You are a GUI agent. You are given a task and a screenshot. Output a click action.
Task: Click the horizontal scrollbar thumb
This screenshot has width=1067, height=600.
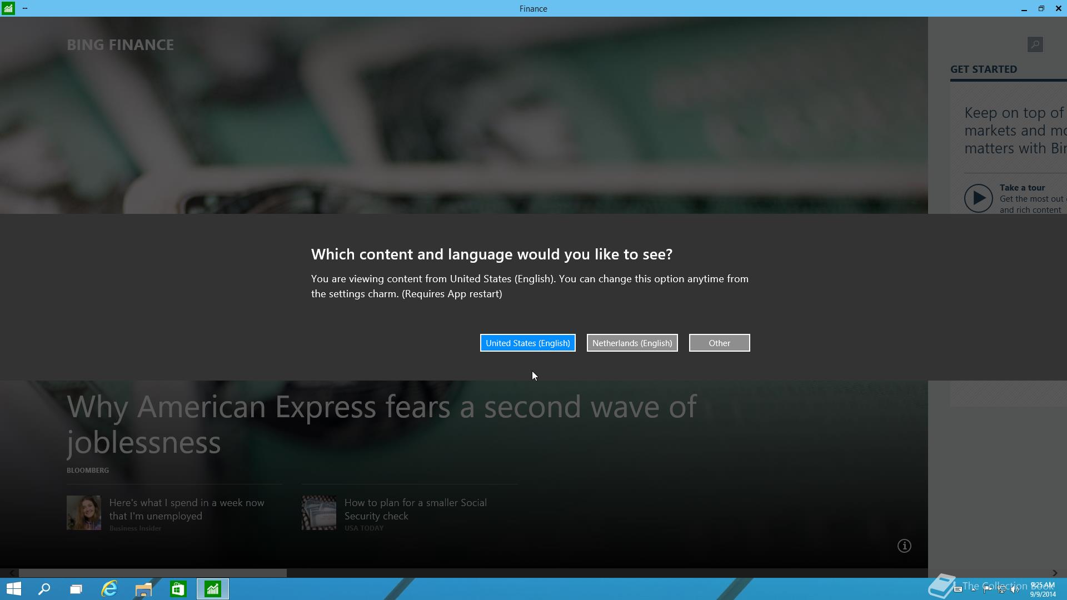click(x=153, y=573)
